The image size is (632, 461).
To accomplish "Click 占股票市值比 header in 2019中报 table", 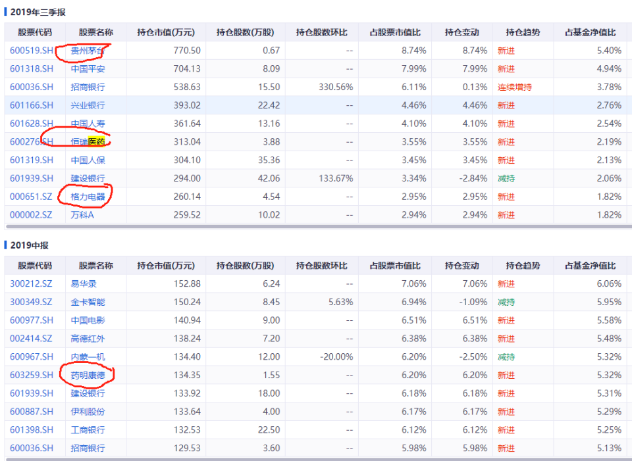I will pos(395,266).
